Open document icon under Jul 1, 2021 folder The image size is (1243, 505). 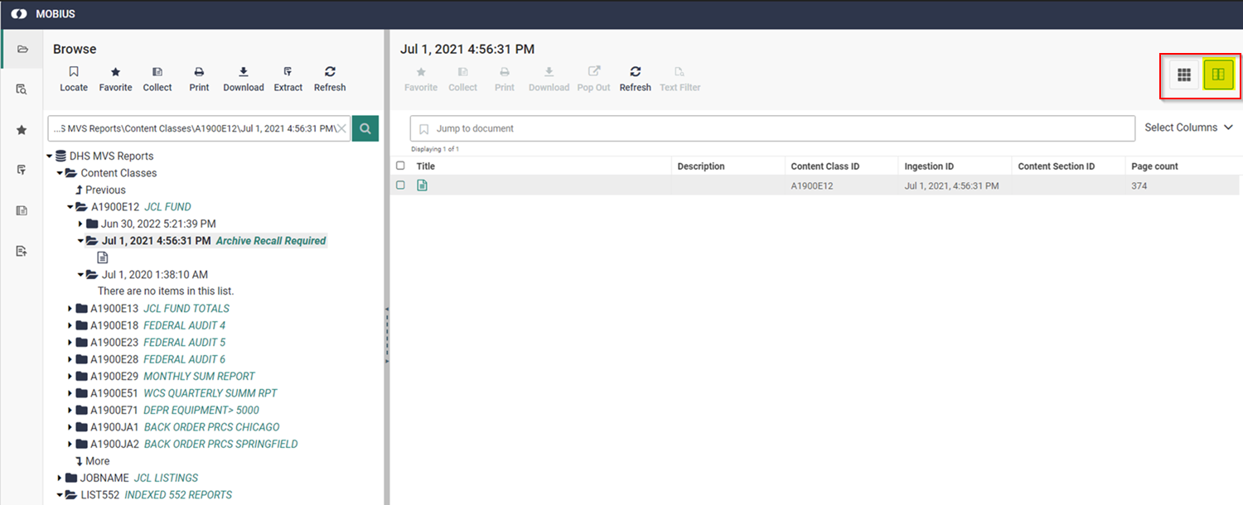click(103, 257)
